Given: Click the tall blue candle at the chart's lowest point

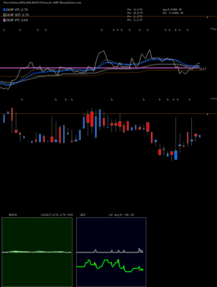Looking at the screenshot, I should click(x=176, y=155).
